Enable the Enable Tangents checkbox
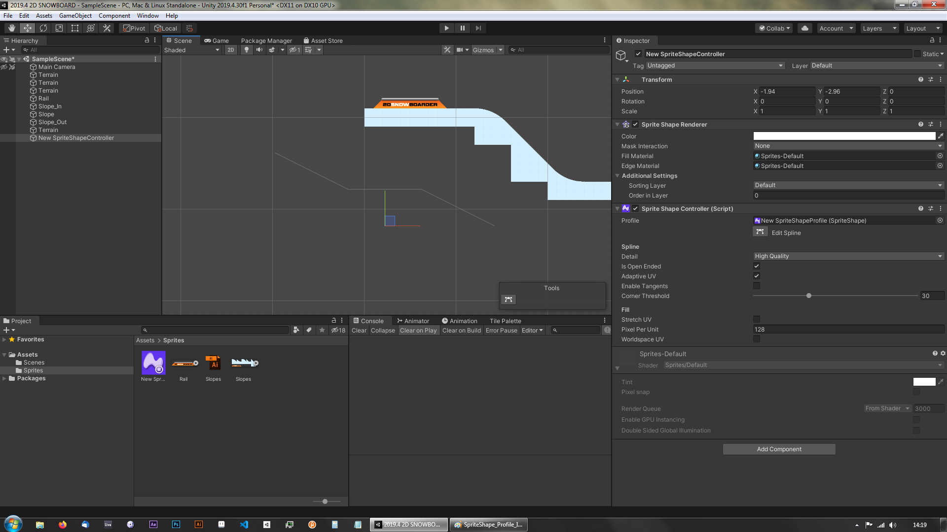Screen dimensions: 947x532 757,286
